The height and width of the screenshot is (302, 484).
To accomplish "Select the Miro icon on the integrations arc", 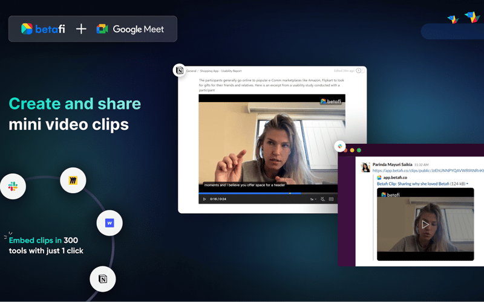I will coord(73,180).
